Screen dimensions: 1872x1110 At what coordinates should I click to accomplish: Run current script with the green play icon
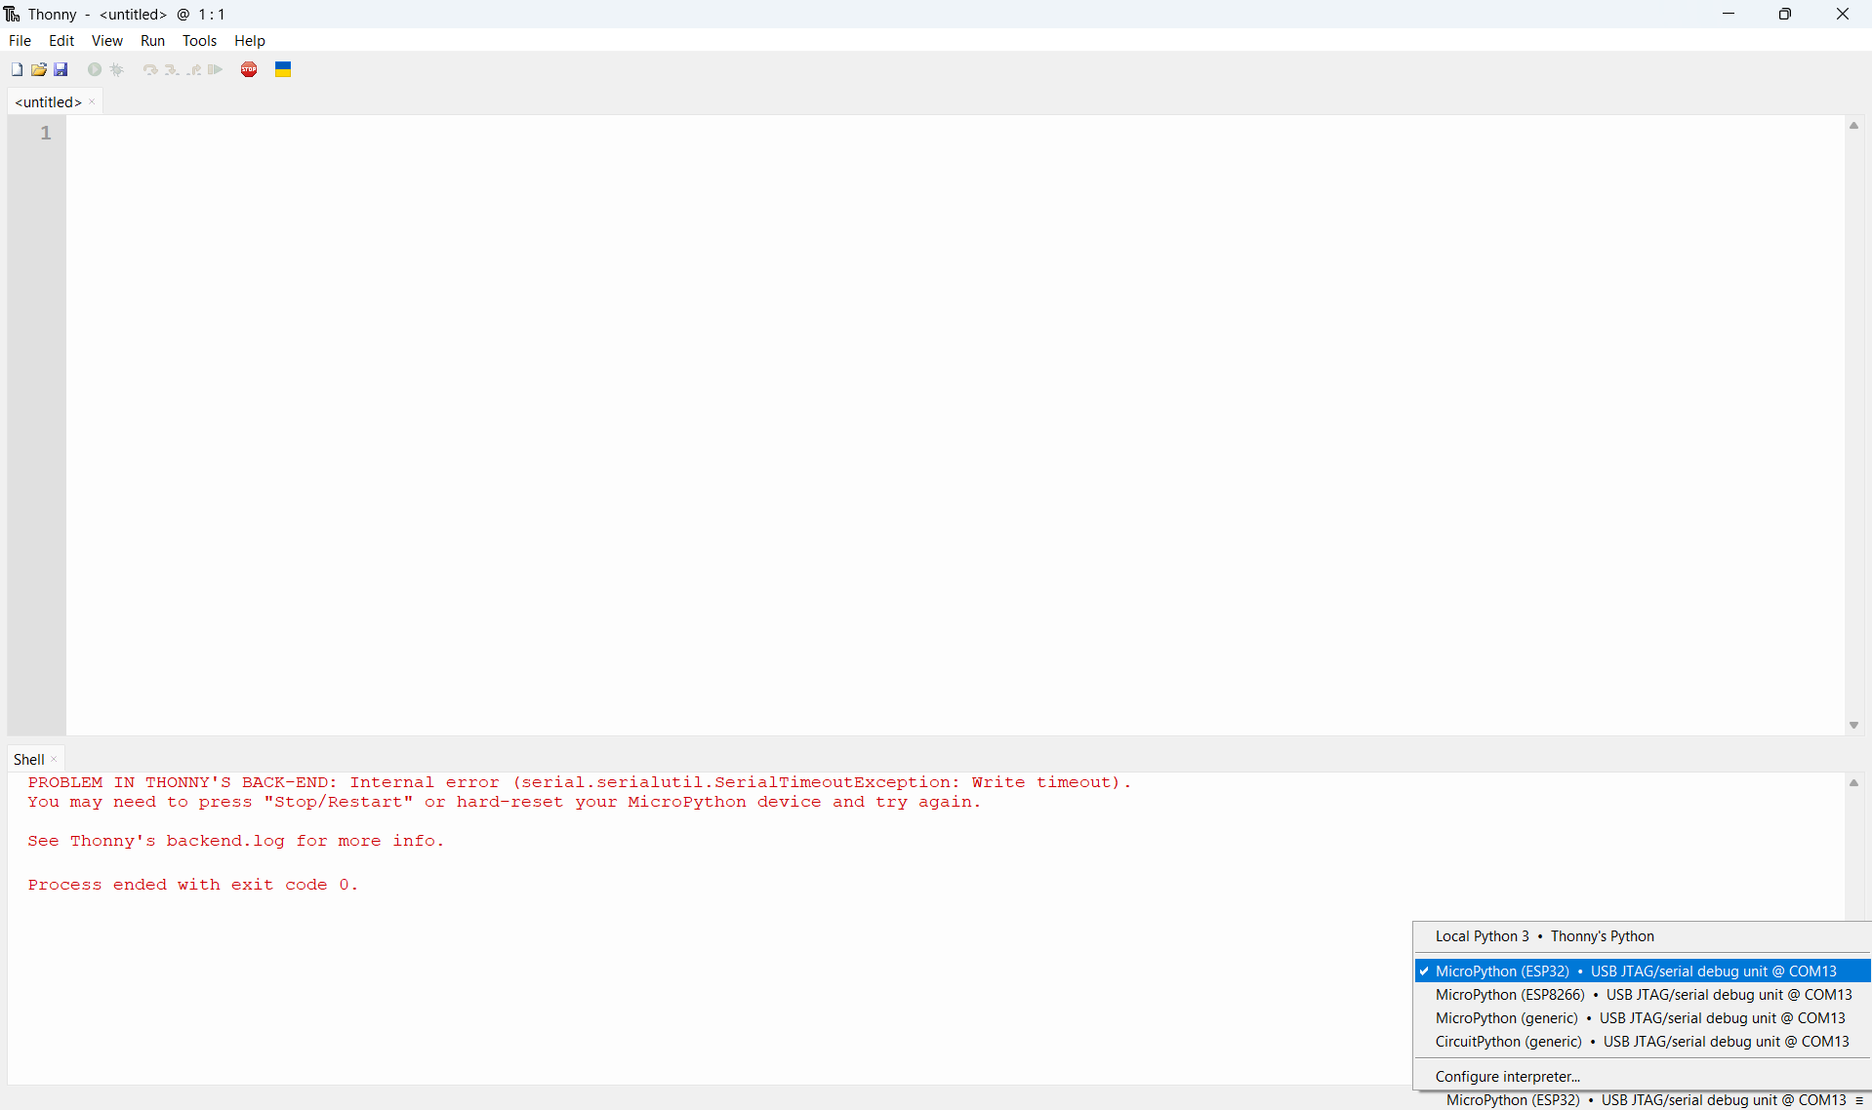(x=95, y=69)
